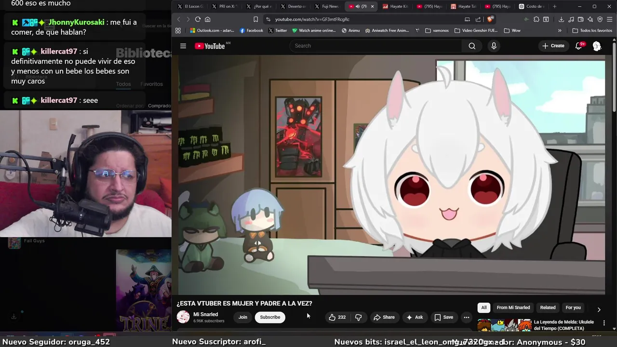617x347 pixels.
Task: Open the Mi Snarled channel avatar
Action: point(183,317)
